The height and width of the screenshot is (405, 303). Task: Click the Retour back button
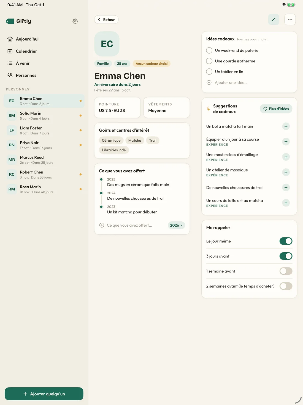click(x=106, y=20)
